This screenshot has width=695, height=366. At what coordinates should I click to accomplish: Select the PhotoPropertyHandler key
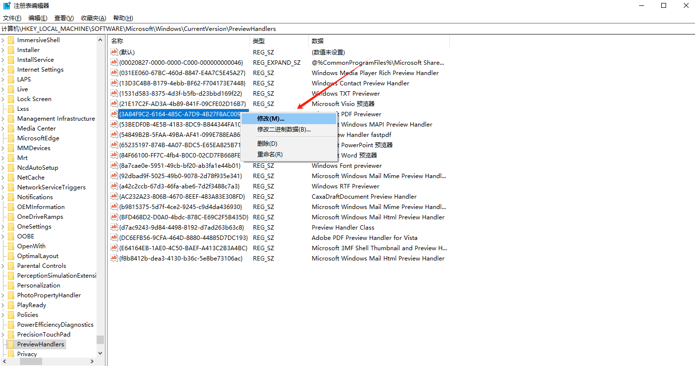[x=49, y=295]
